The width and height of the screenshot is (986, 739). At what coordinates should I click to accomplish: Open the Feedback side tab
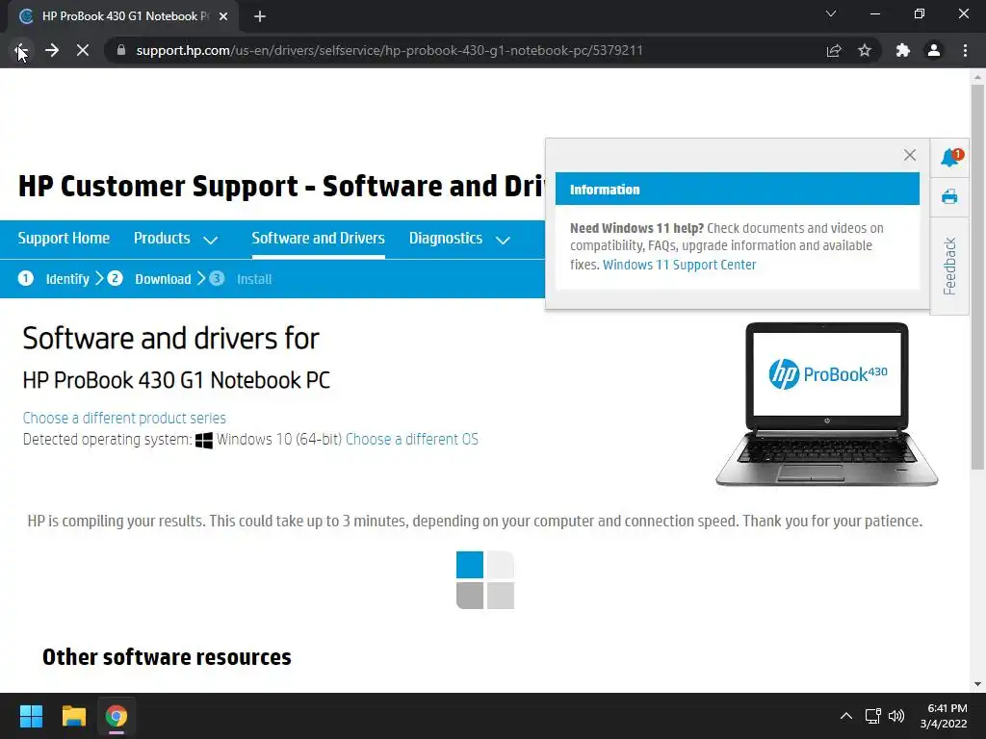pyautogui.click(x=949, y=266)
